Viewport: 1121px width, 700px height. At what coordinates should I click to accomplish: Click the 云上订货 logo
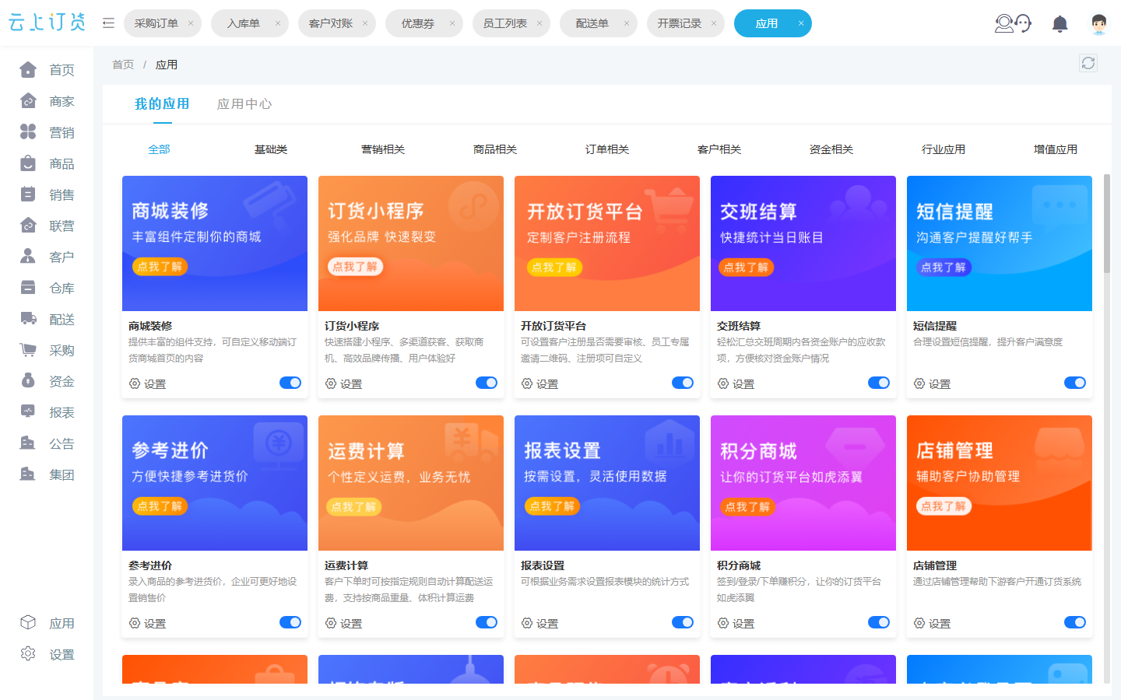[x=47, y=23]
